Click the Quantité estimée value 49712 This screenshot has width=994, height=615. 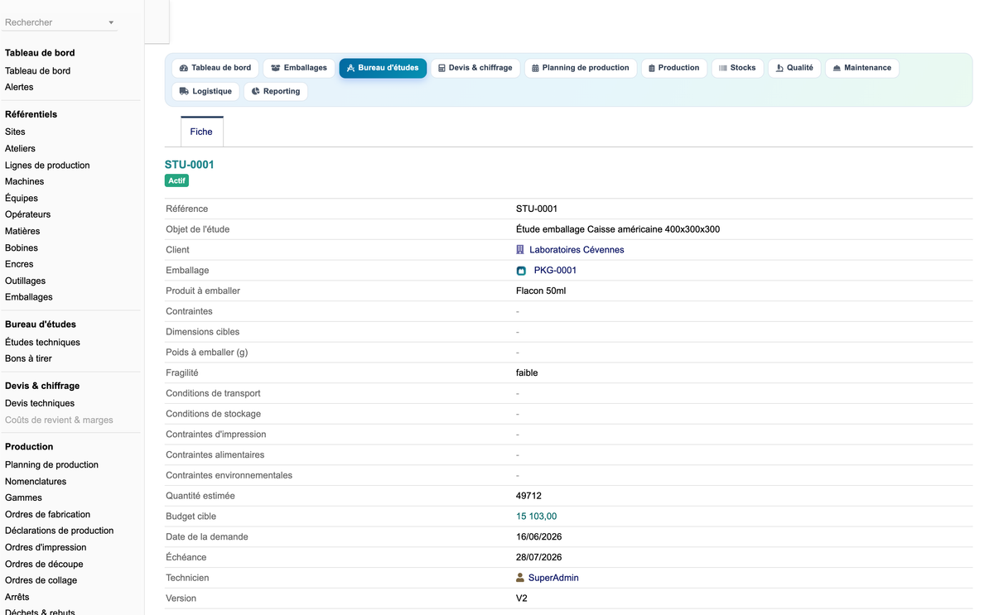528,496
